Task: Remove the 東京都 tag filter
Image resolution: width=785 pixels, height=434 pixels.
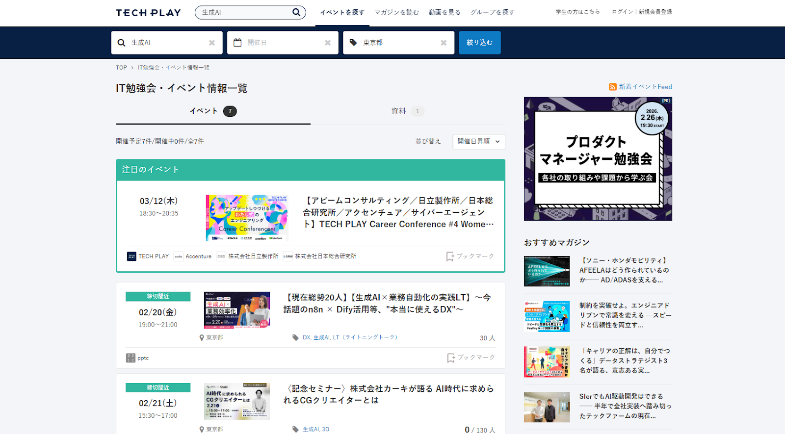Action: 444,43
